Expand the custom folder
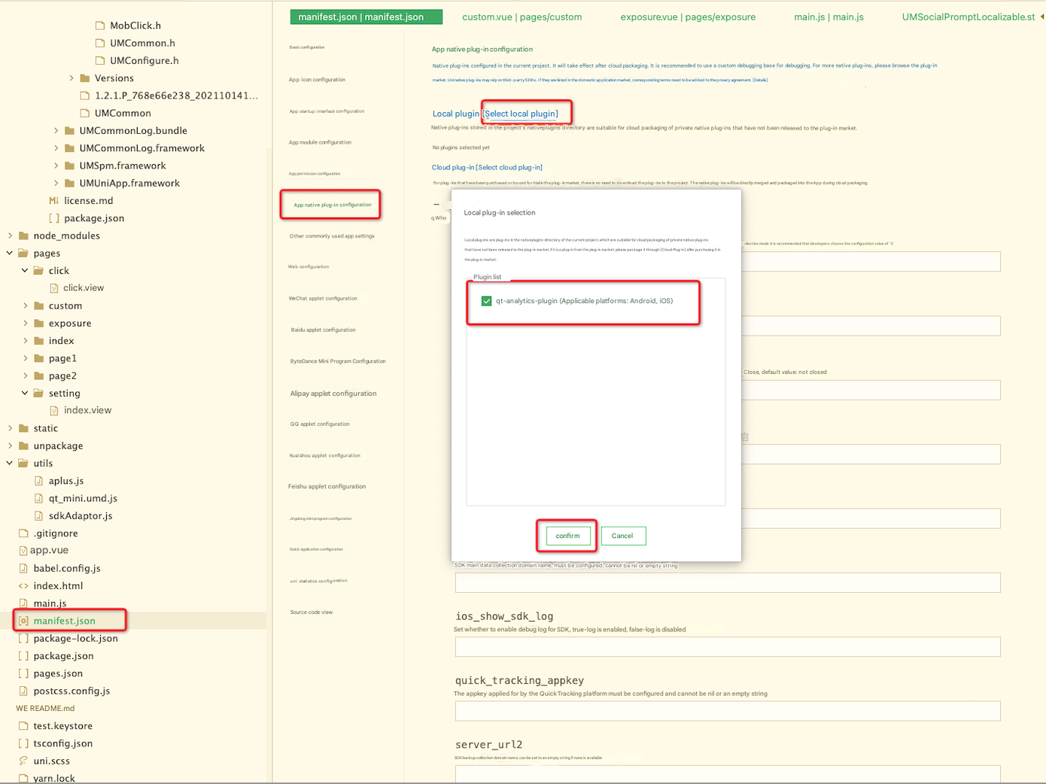 coord(25,305)
